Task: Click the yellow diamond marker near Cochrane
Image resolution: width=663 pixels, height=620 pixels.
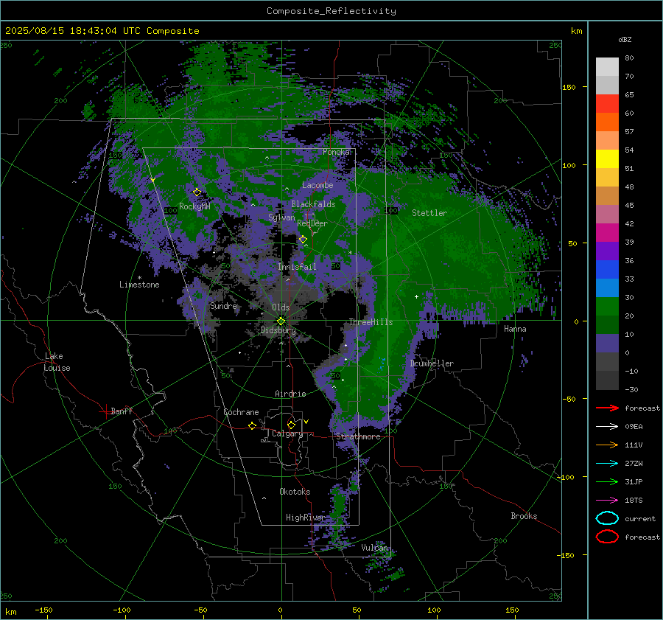Action: (x=253, y=425)
